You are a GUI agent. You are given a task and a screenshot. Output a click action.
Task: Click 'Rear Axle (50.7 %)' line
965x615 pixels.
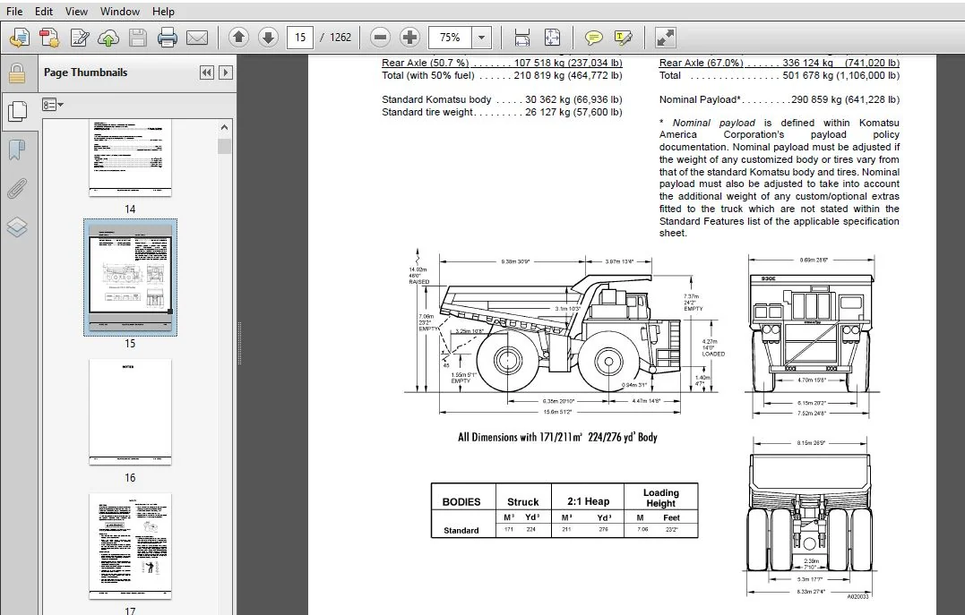[x=502, y=63]
